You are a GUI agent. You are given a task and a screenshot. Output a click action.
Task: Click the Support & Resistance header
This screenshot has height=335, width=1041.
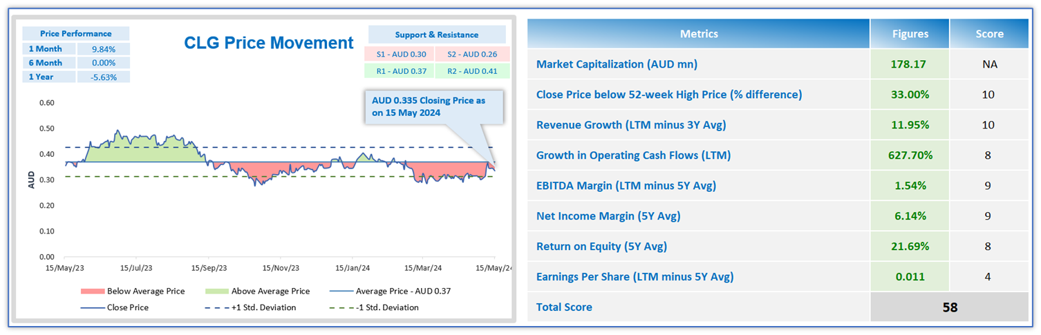click(x=437, y=35)
